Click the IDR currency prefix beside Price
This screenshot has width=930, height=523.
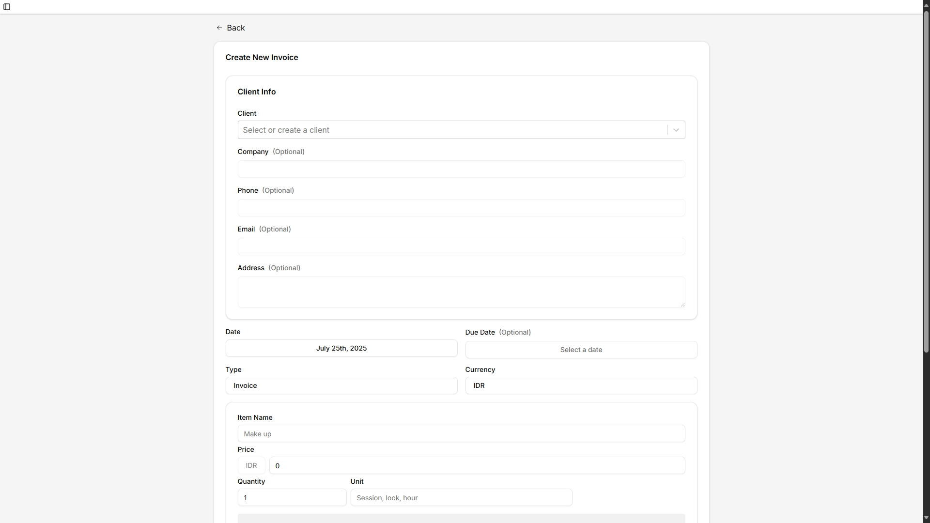[251, 465]
